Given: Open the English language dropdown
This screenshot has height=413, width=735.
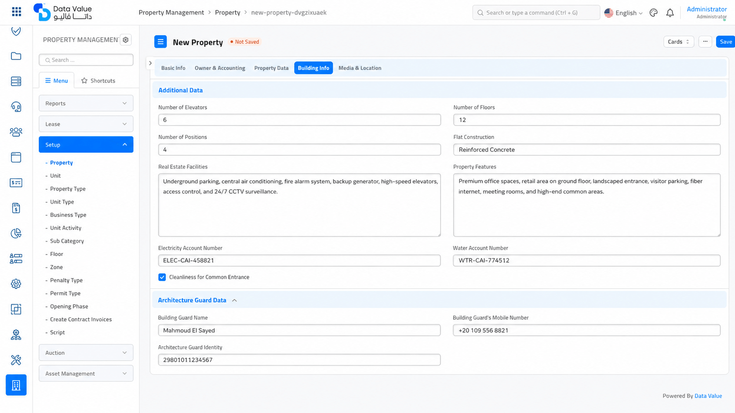Looking at the screenshot, I should [x=623, y=13].
